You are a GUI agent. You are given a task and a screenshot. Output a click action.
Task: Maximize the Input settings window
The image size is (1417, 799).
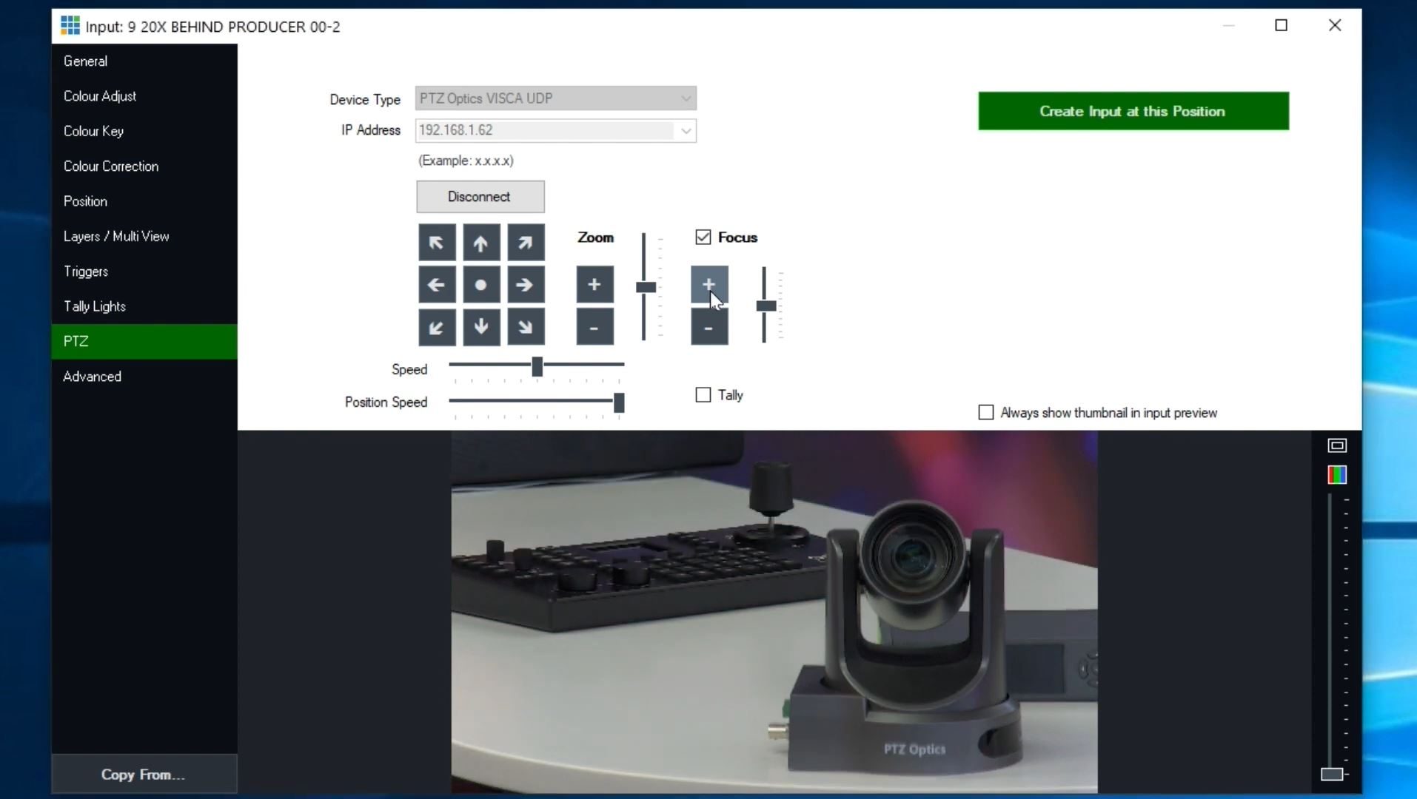pos(1282,26)
